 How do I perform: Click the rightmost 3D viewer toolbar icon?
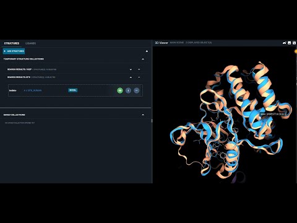click(295, 43)
